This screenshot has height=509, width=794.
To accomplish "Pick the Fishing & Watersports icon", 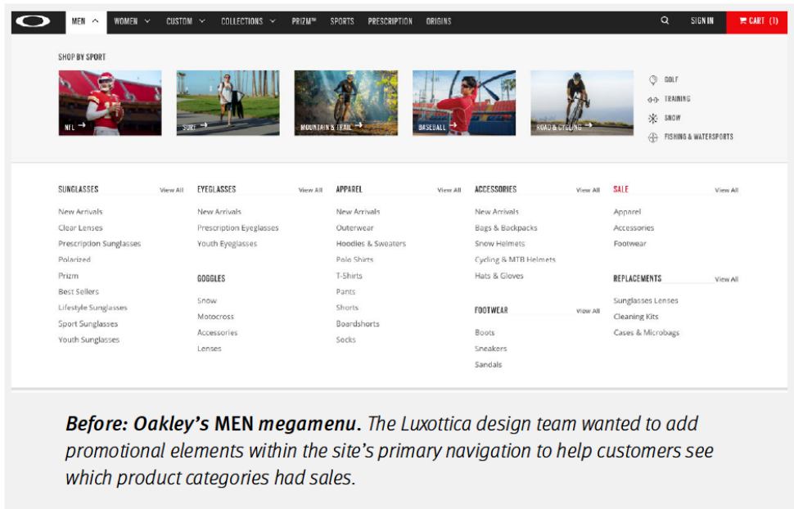I will 653,137.
